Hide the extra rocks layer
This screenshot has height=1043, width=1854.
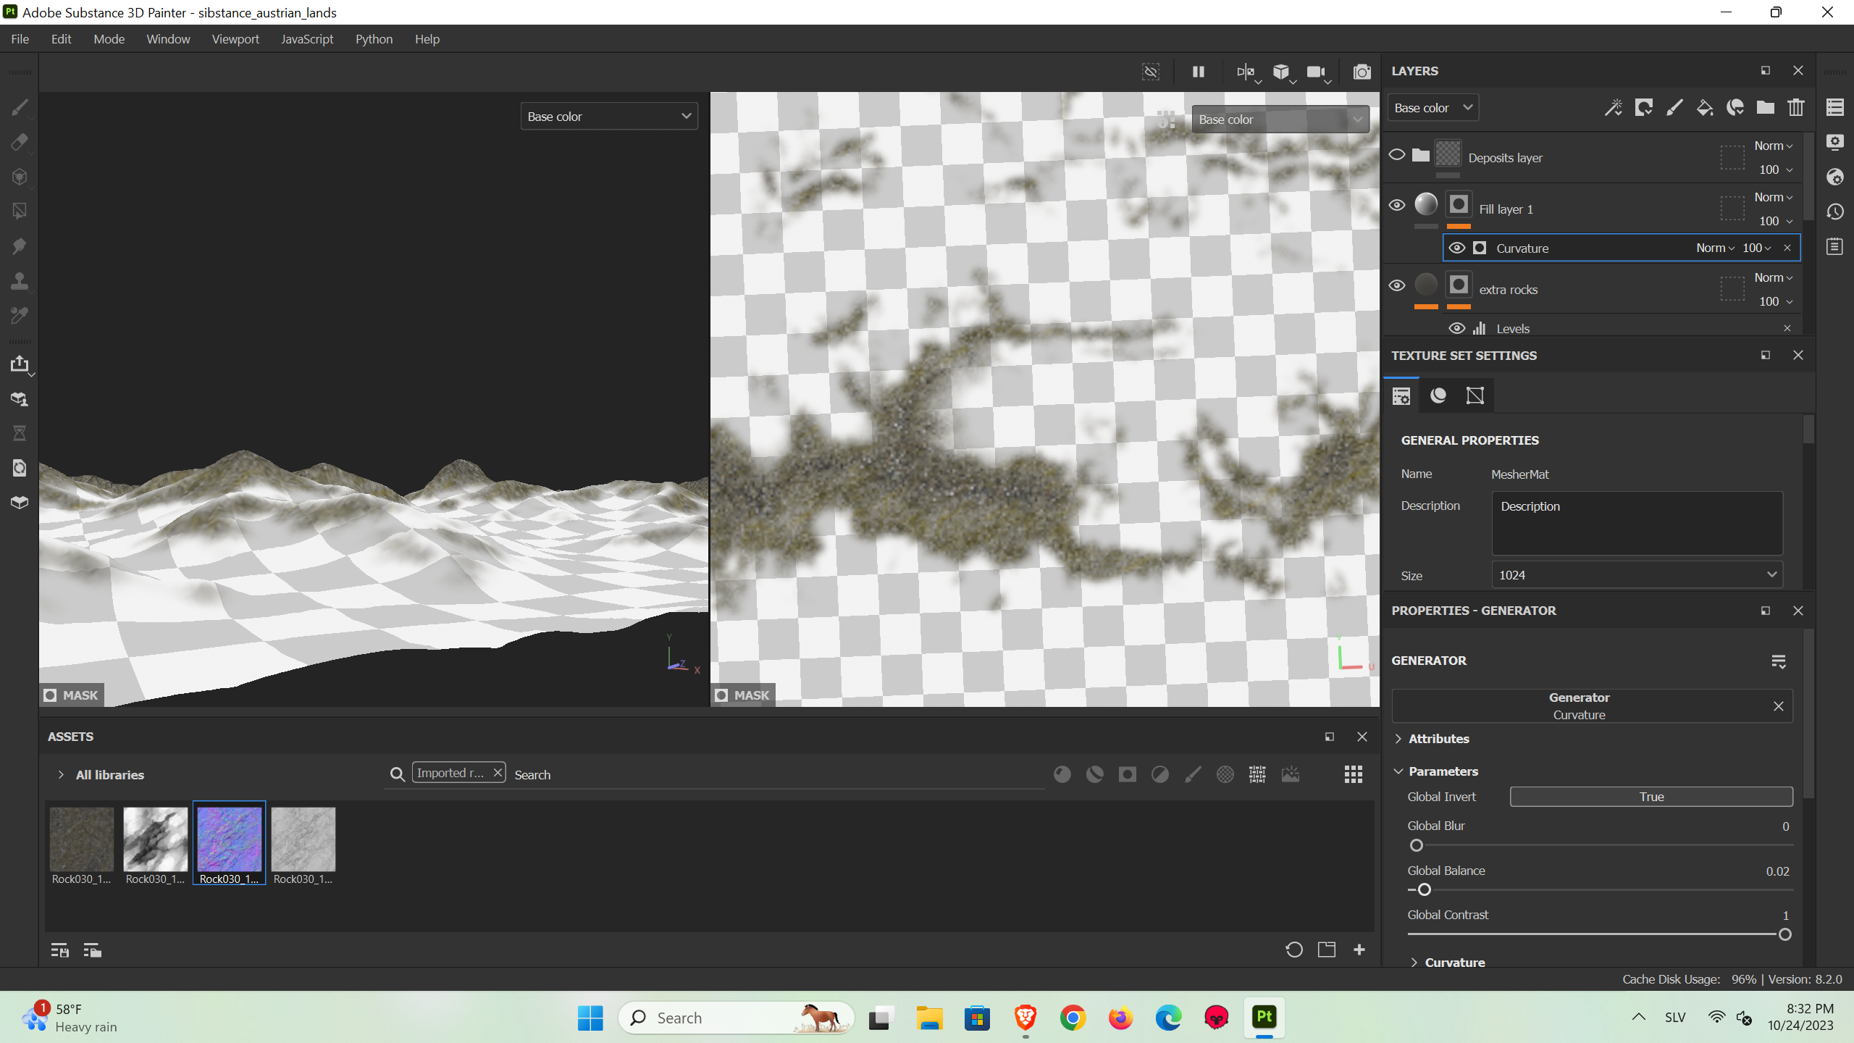point(1397,285)
